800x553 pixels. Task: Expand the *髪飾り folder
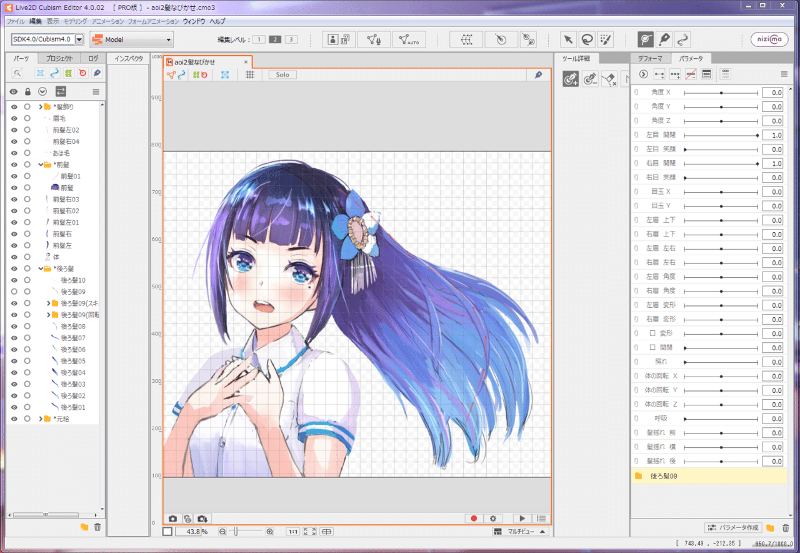pyautogui.click(x=41, y=106)
